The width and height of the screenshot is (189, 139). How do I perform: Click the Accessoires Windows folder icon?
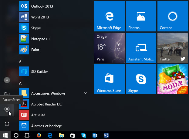pos(24,93)
